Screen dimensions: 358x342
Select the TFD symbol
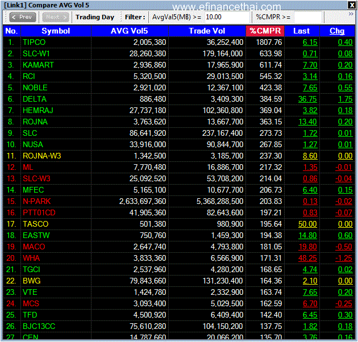30,315
